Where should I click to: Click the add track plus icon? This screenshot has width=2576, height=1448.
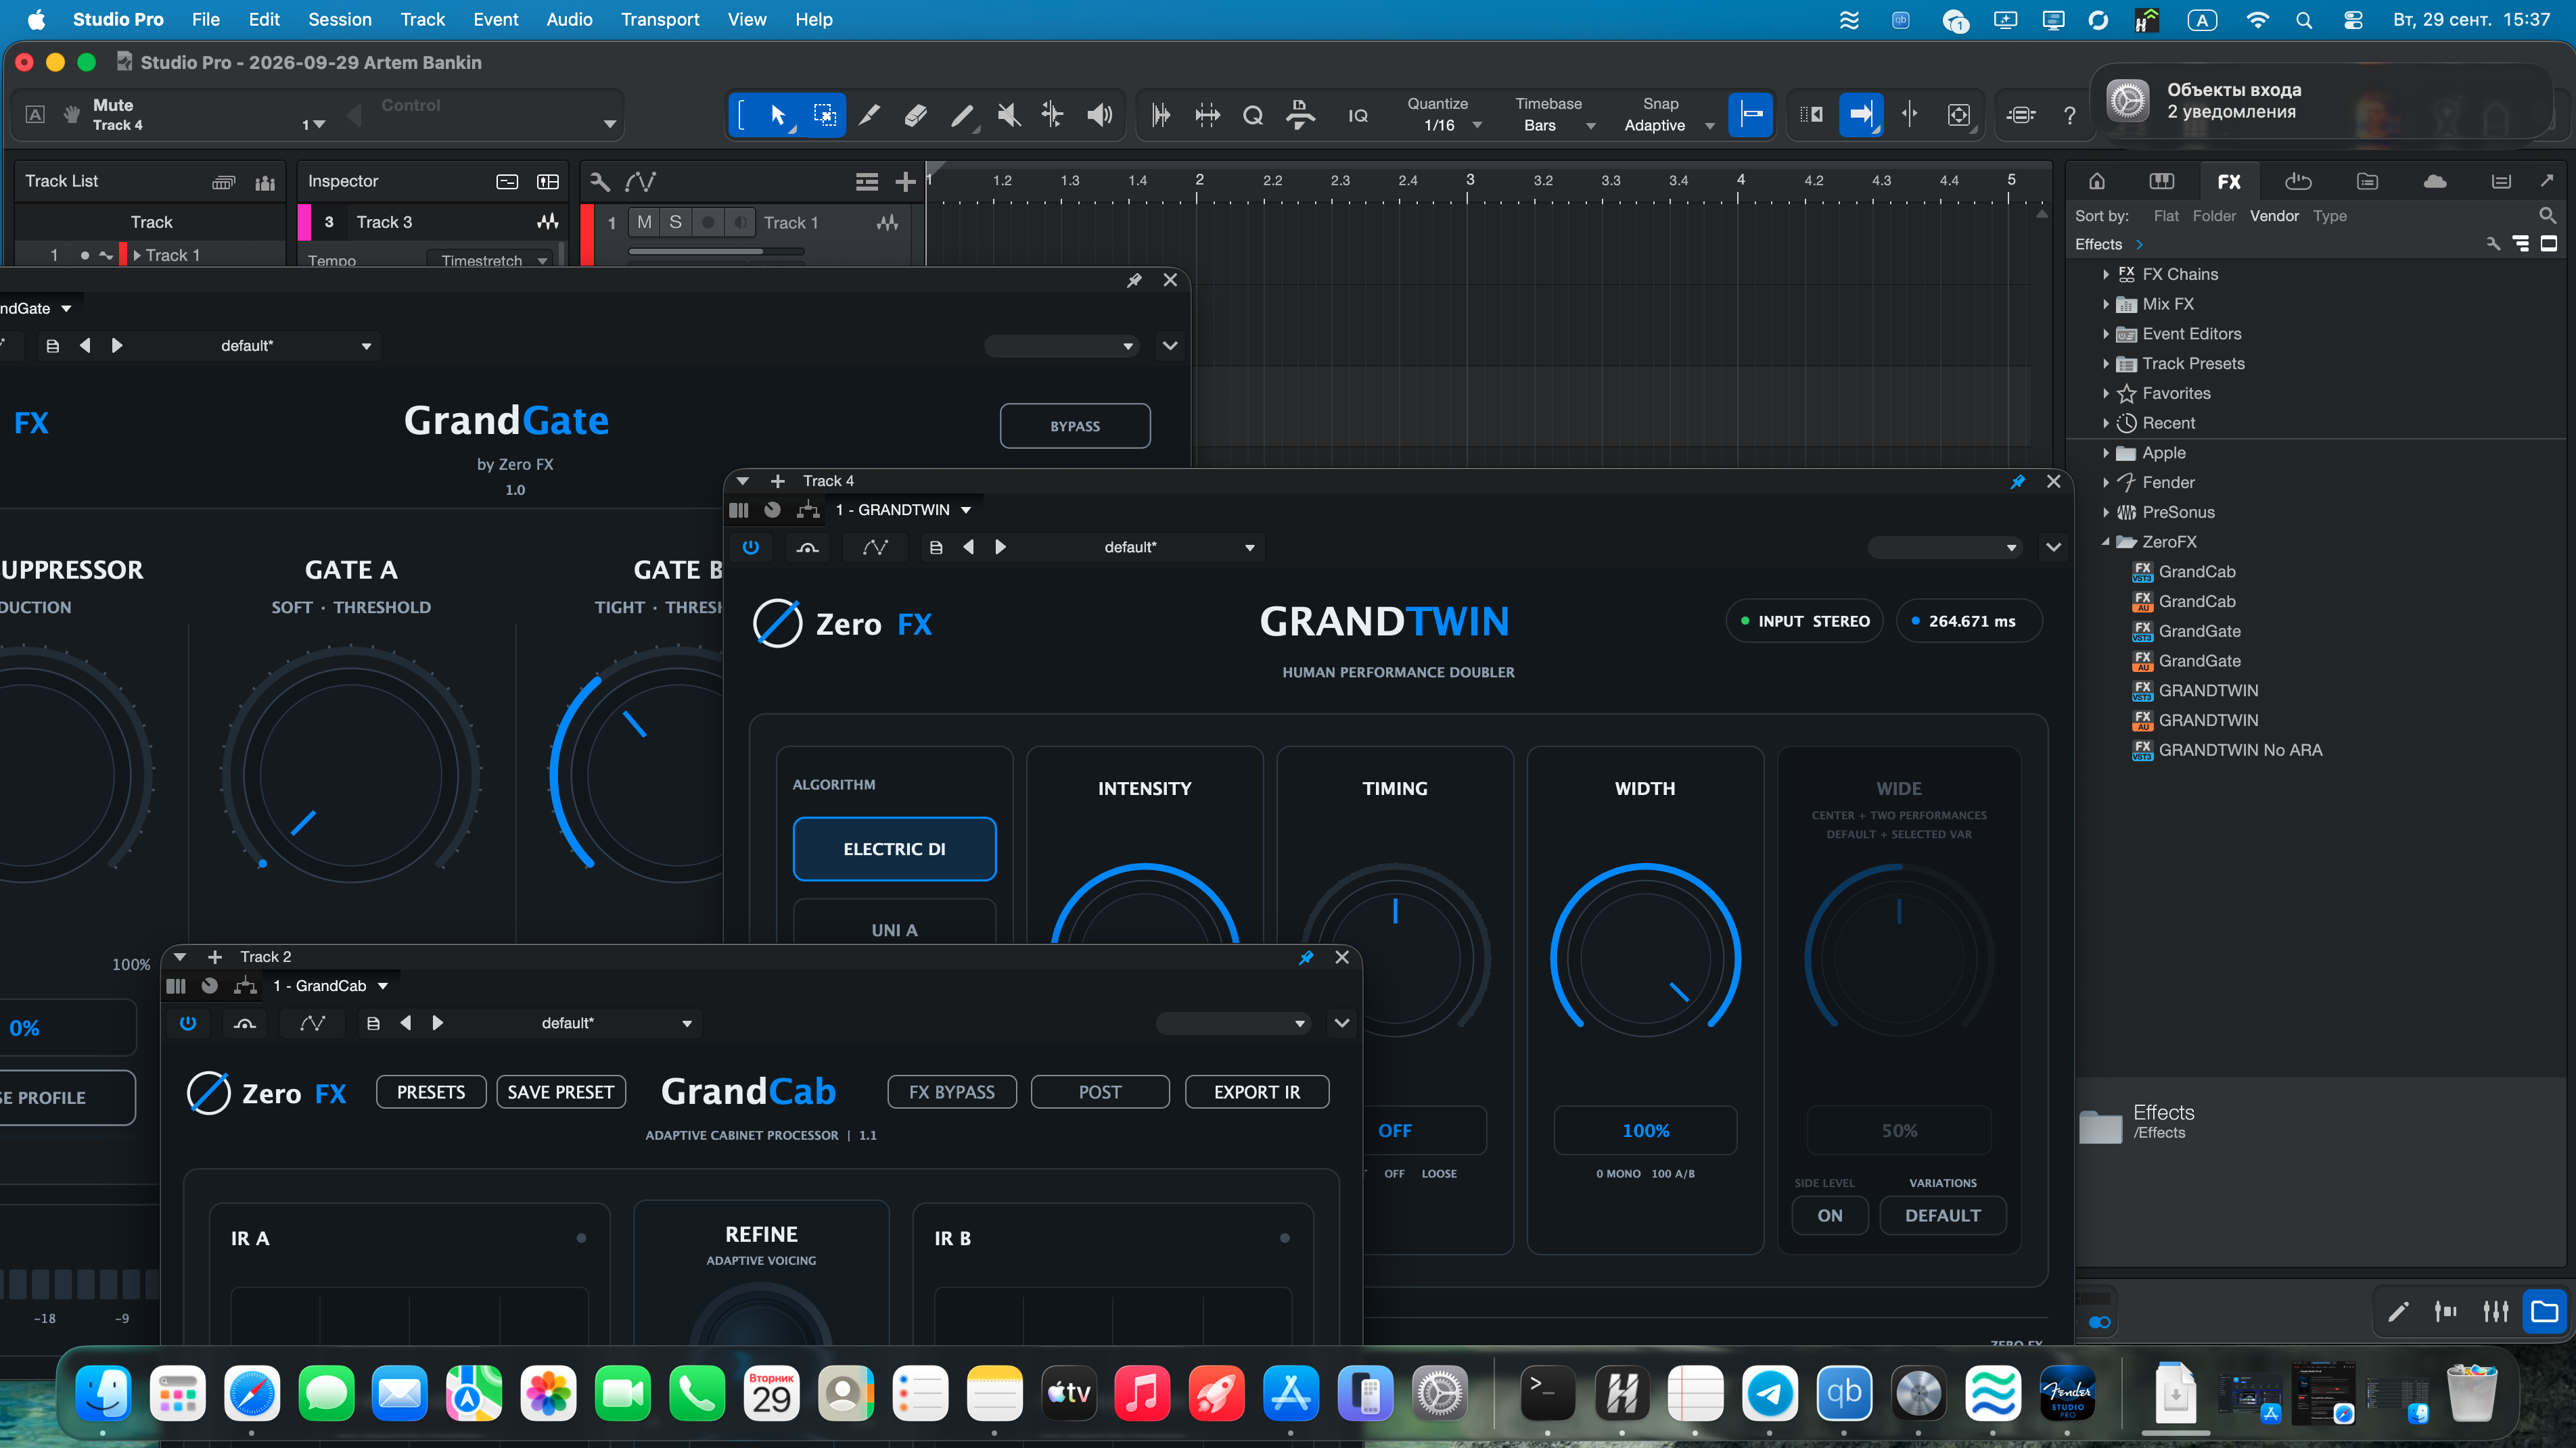click(x=905, y=181)
